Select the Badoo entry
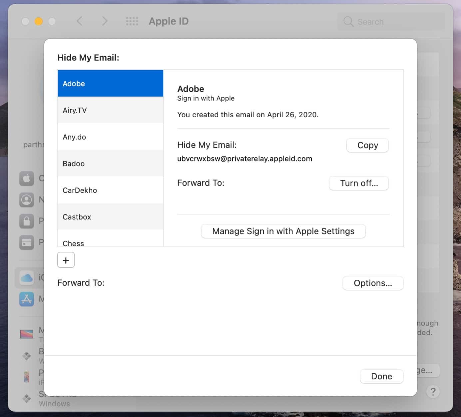Viewport: 461px width, 417px height. (110, 164)
